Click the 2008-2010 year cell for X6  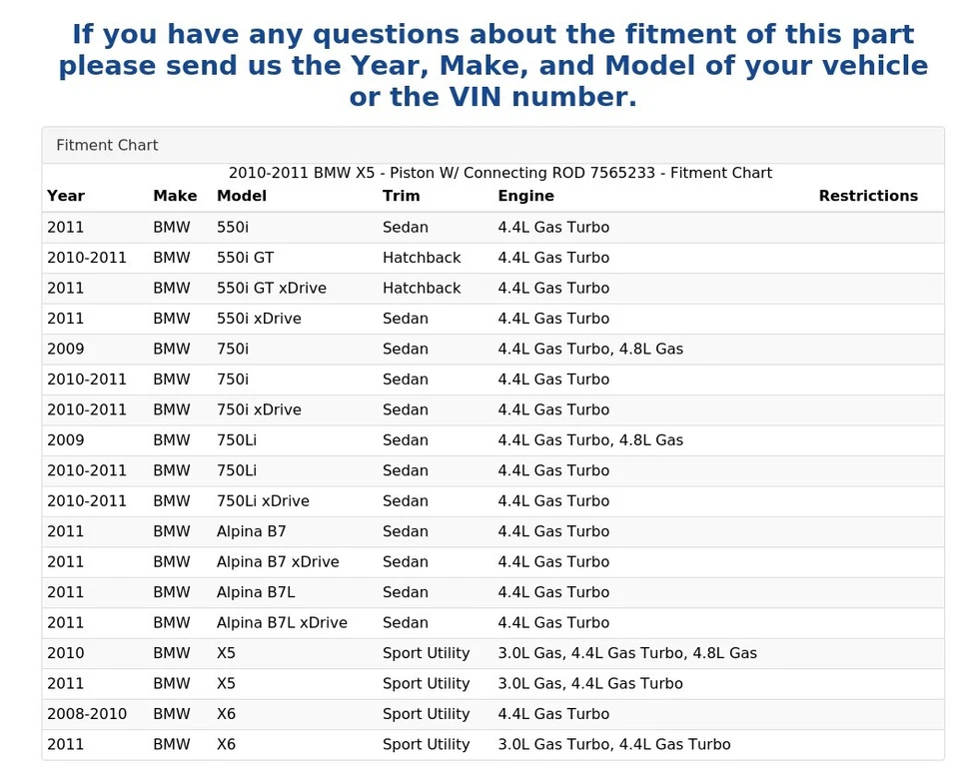click(x=87, y=715)
